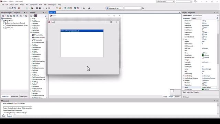The height and width of the screenshot is (124, 220).
Task: Toggle the EditAutoSize checkbox
Action: click(x=203, y=28)
